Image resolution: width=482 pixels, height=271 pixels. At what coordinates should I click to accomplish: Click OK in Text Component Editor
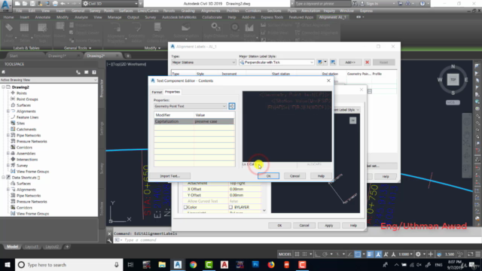click(268, 176)
